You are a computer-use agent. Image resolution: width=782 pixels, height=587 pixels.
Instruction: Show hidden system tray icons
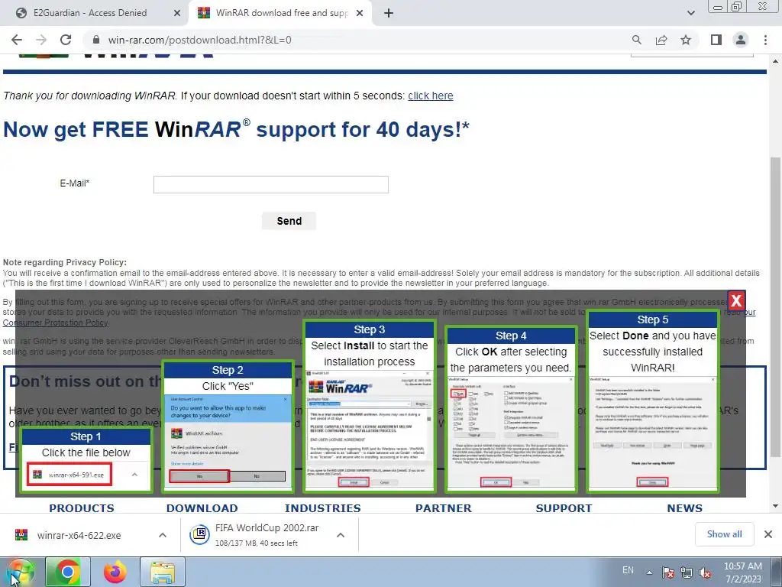pyautogui.click(x=649, y=572)
